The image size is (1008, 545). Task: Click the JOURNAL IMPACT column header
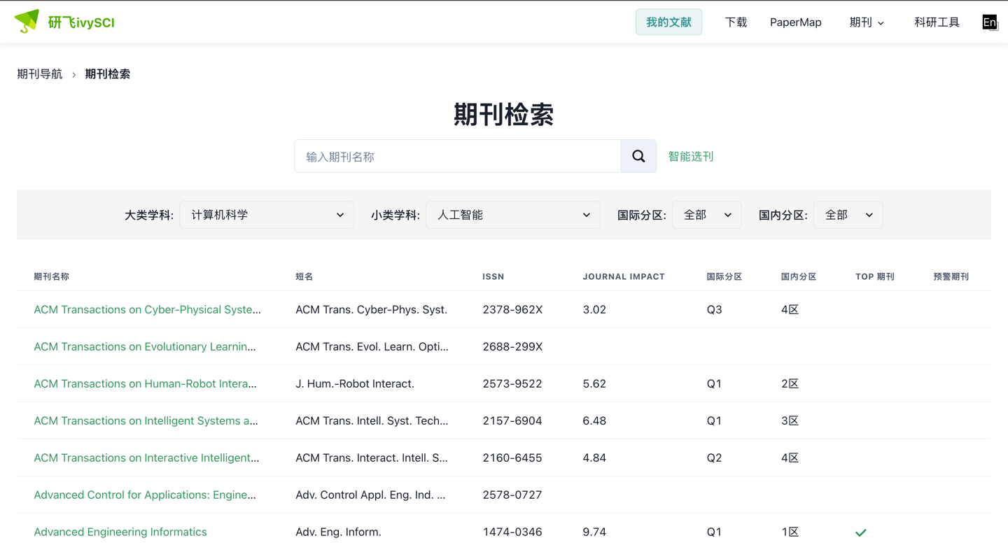coord(623,276)
